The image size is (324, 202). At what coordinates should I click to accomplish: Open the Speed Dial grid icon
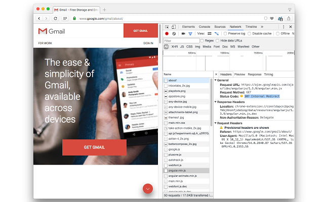coord(65,18)
